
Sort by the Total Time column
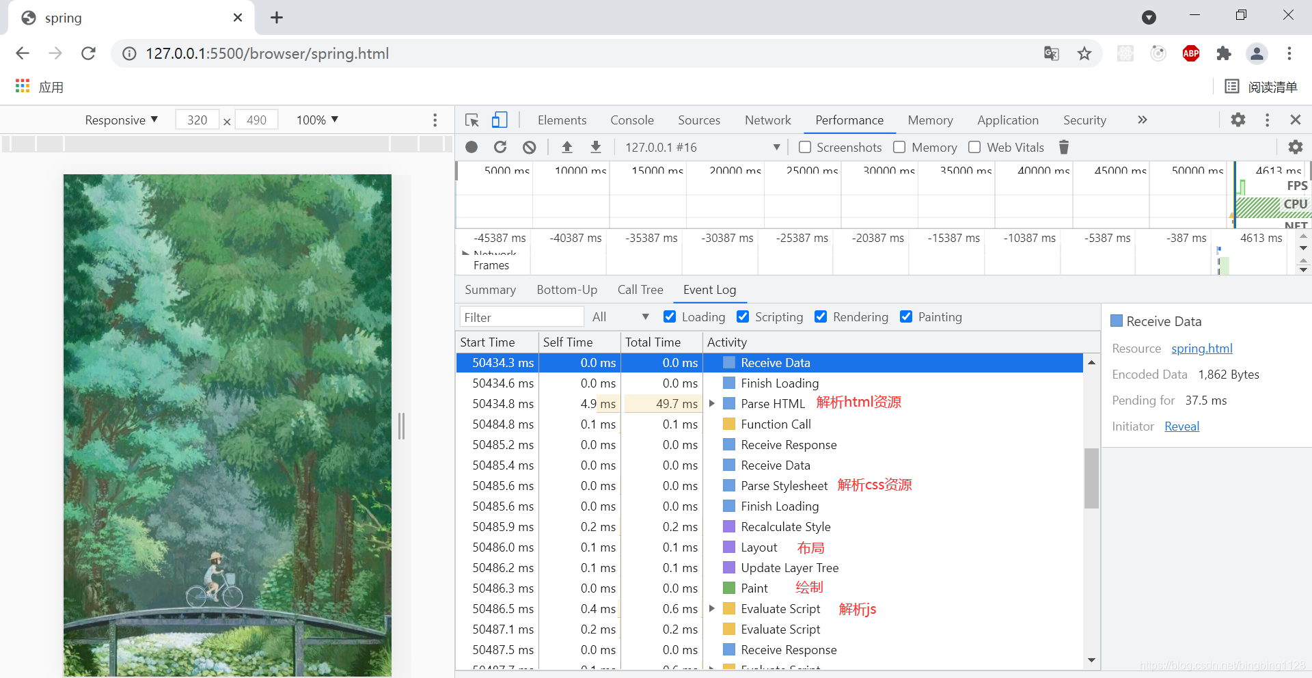point(661,342)
